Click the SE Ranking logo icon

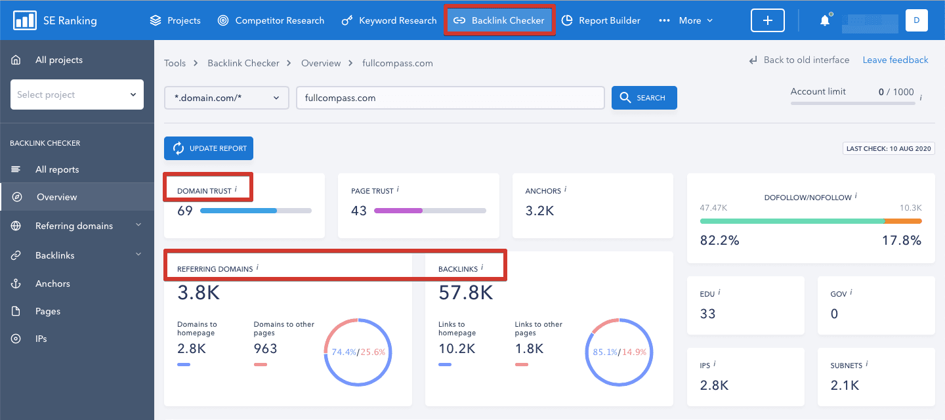25,20
